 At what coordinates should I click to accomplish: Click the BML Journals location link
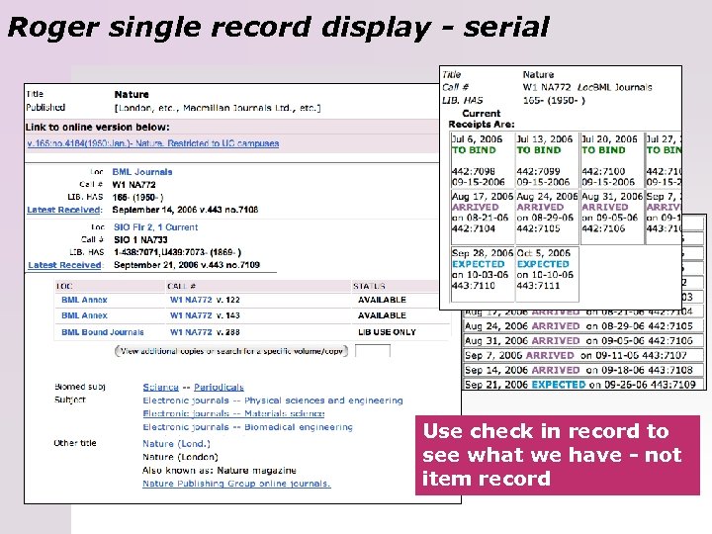click(x=142, y=172)
